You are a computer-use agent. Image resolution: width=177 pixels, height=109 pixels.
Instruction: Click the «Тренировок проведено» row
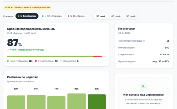point(144,41)
